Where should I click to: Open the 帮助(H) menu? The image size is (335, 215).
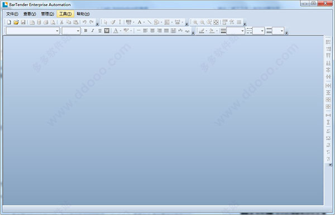tap(83, 14)
